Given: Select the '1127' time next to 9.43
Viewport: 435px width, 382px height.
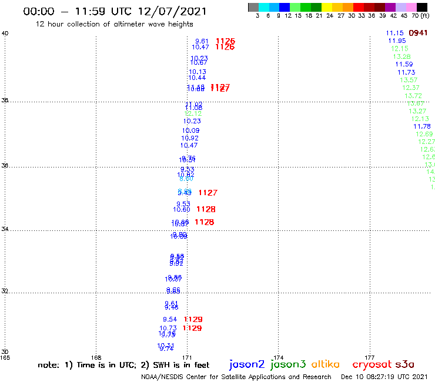Looking at the screenshot, I should coord(208,193).
